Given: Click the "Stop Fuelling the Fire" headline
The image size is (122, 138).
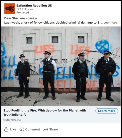Looking at the screenshot, I should [45, 112].
